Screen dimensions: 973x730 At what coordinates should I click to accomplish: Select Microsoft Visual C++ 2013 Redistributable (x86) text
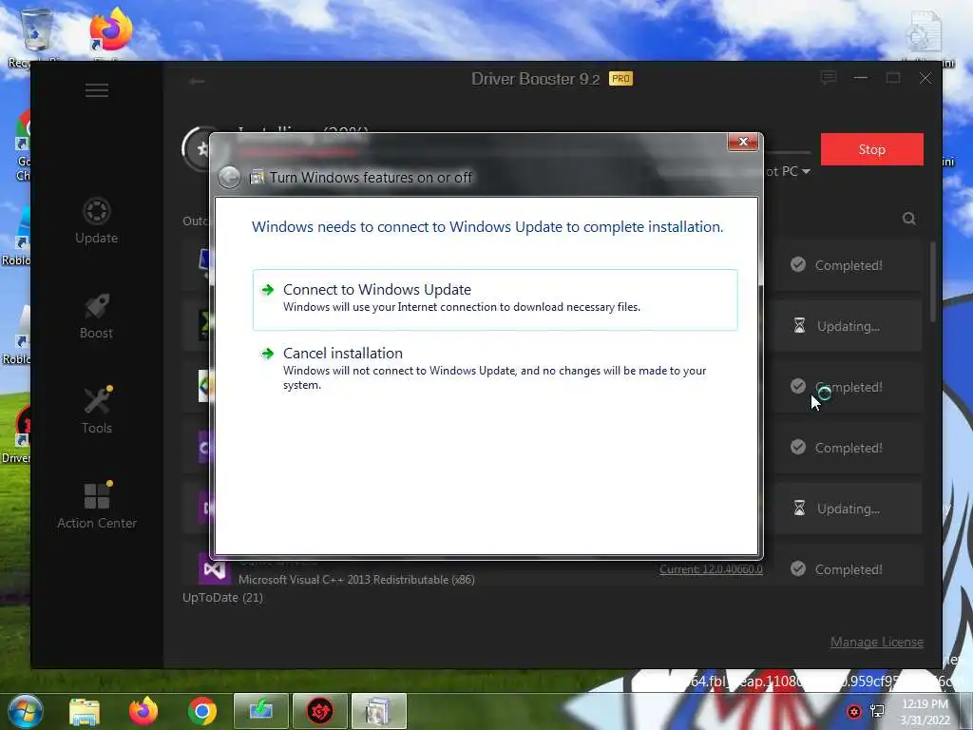(356, 580)
